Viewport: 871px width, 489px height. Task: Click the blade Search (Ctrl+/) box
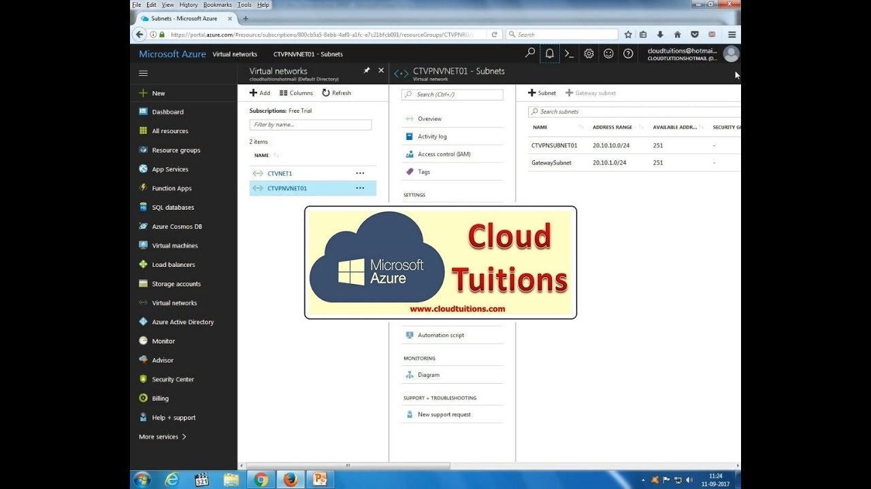[453, 94]
